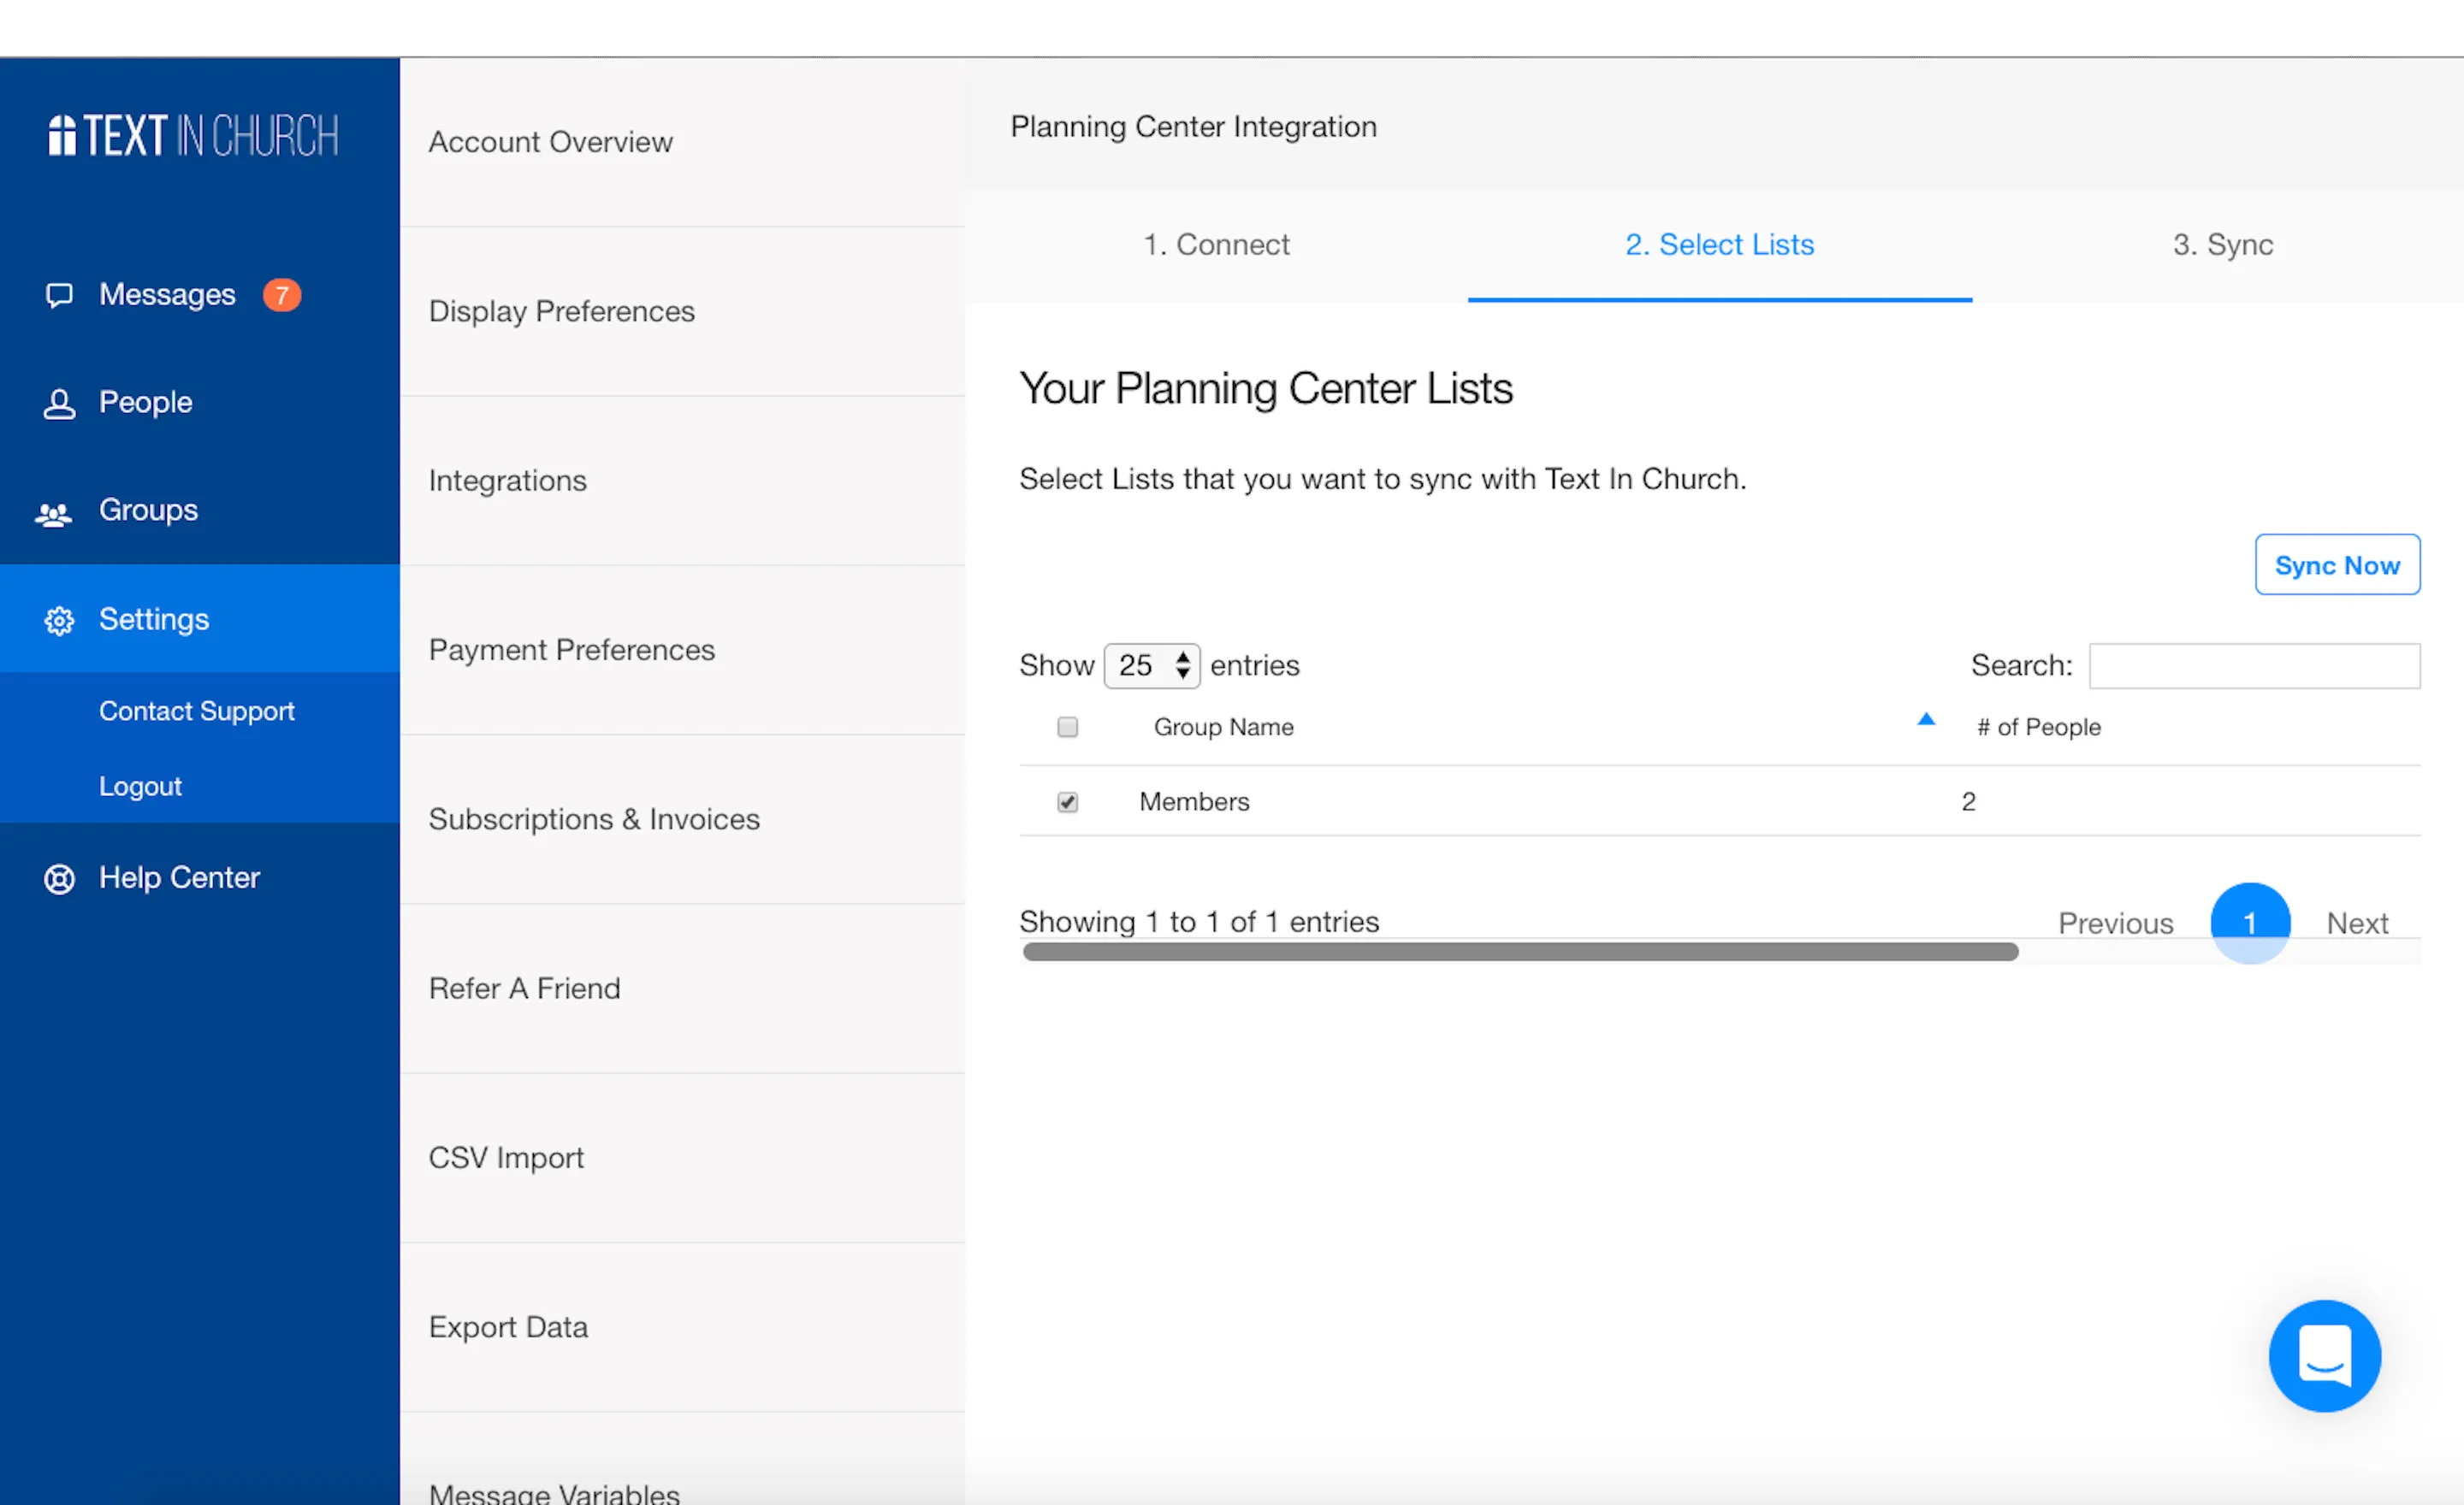
Task: Click the Settings gear icon
Action: [59, 621]
